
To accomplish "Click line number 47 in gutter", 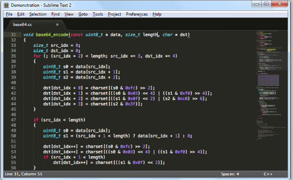I will [14, 120].
